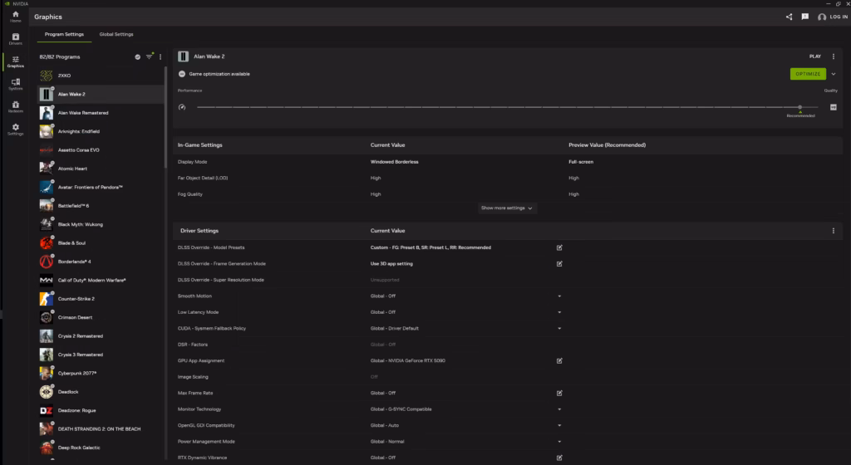Expand Show more settings
The image size is (851, 465).
coord(507,208)
